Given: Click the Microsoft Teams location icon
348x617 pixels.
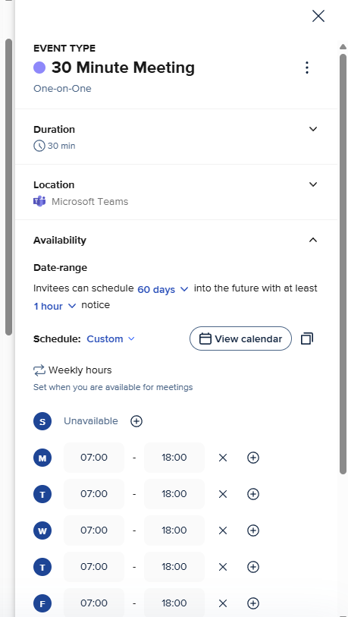Looking at the screenshot, I should 39,201.
